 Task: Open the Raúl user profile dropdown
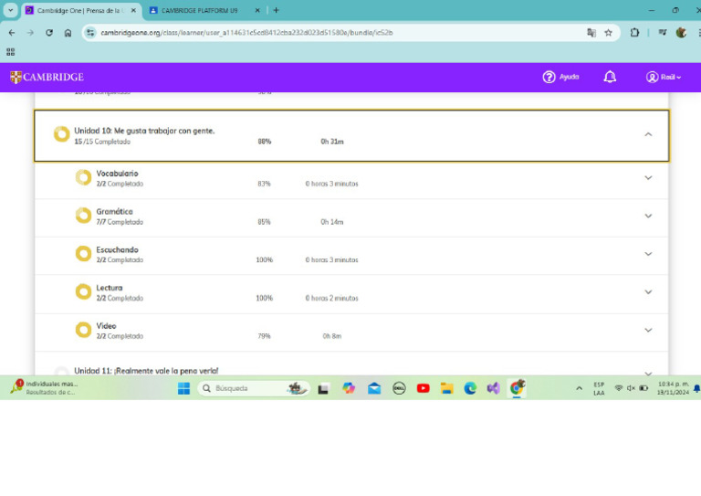(664, 78)
